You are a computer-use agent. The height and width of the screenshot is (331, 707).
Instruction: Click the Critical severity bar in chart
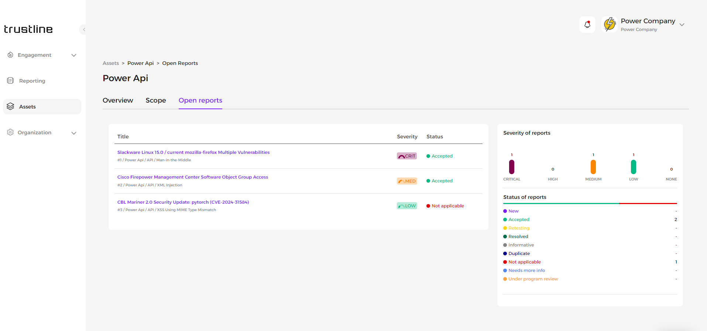tap(511, 167)
